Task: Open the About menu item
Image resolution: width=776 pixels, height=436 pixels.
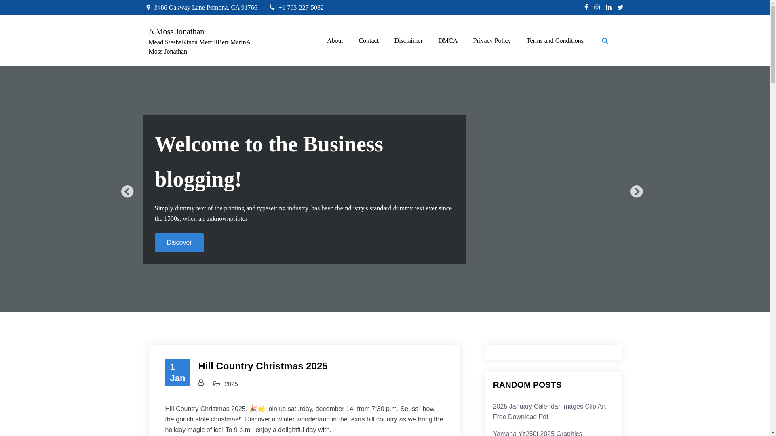Action: (x=335, y=41)
